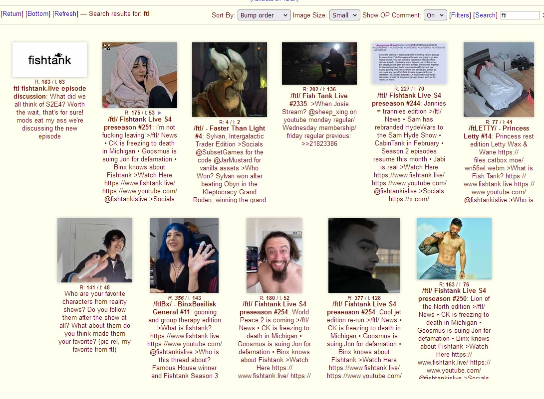Open the dark night figure thumbnail
544x399 pixels.
(319, 63)
